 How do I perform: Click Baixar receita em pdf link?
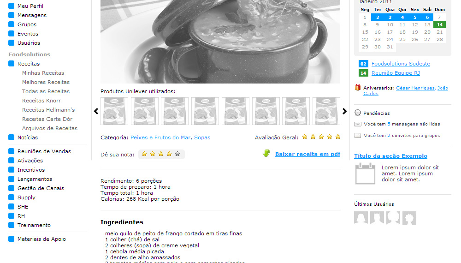click(x=307, y=154)
